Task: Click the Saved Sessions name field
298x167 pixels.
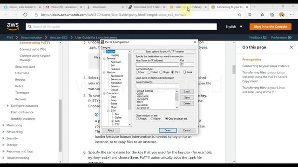Action: [157, 86]
